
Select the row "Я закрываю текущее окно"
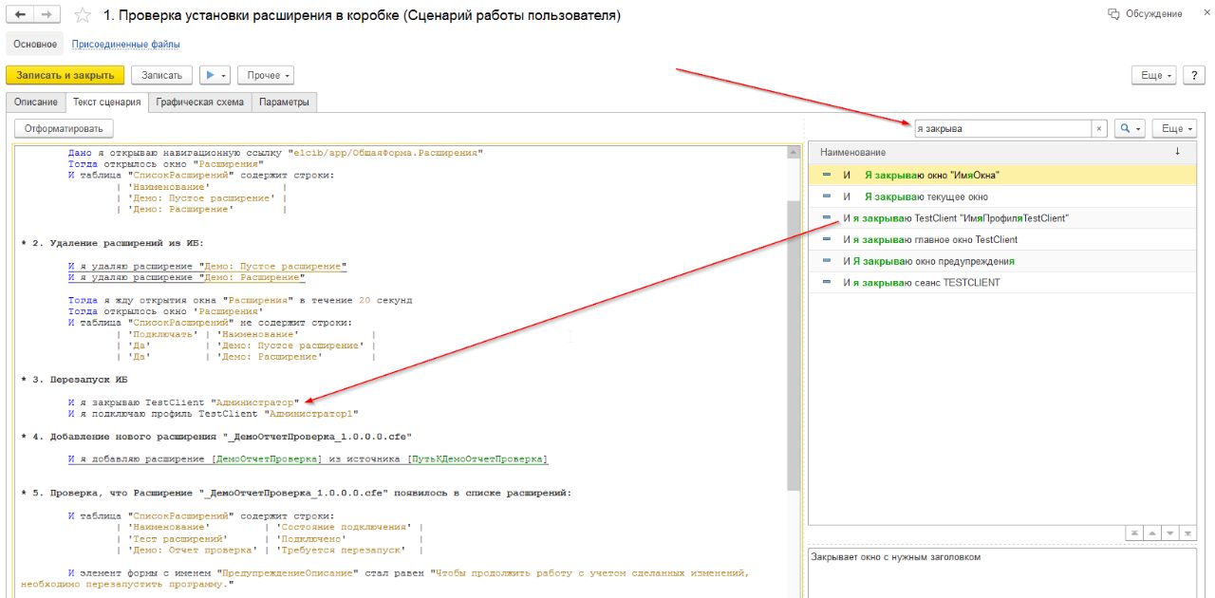pos(1002,196)
